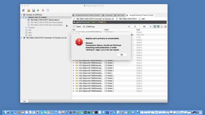Switch results to tree view mode
The image size is (205, 115).
pyautogui.click(x=155, y=27)
